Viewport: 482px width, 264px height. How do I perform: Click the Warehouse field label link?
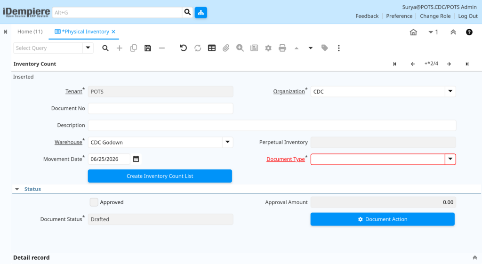click(68, 142)
